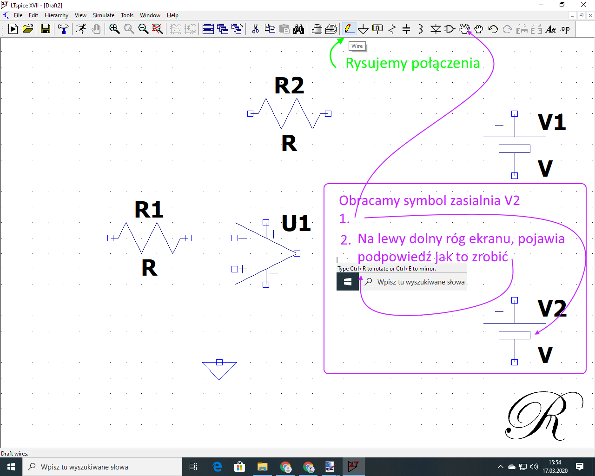Click the Paste clipboard icon
The height and width of the screenshot is (476, 595).
tap(284, 29)
